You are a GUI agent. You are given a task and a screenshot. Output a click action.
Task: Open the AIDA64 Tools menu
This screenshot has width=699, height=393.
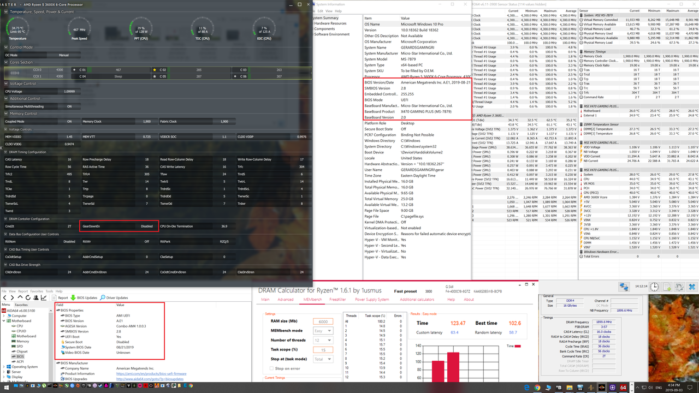(x=49, y=291)
